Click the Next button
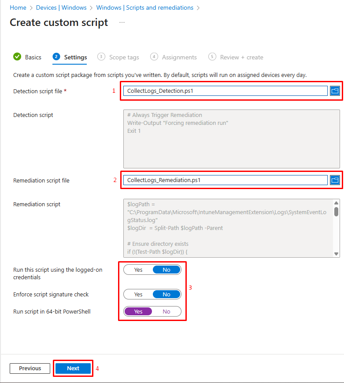The image size is (344, 383). coord(73,368)
